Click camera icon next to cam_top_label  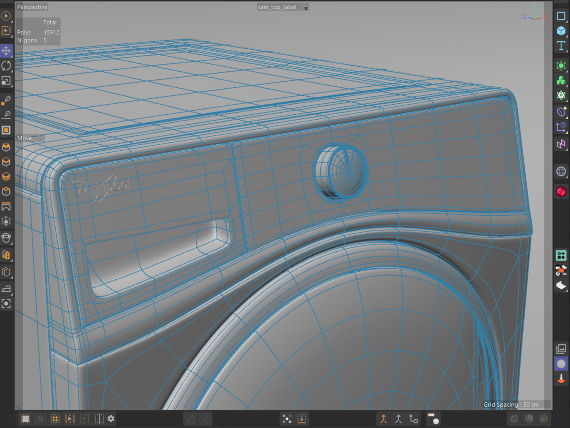coord(304,7)
